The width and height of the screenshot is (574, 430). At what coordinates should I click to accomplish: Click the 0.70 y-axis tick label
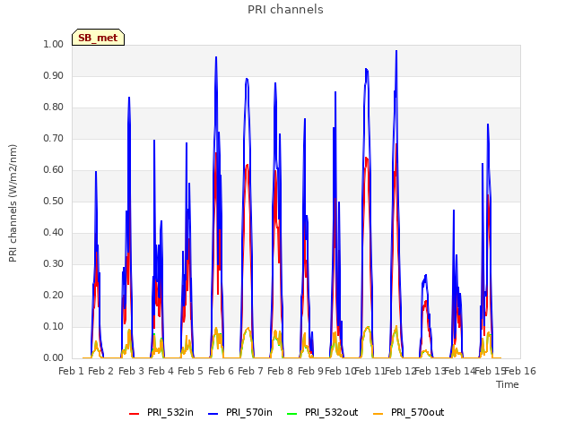tap(54, 139)
